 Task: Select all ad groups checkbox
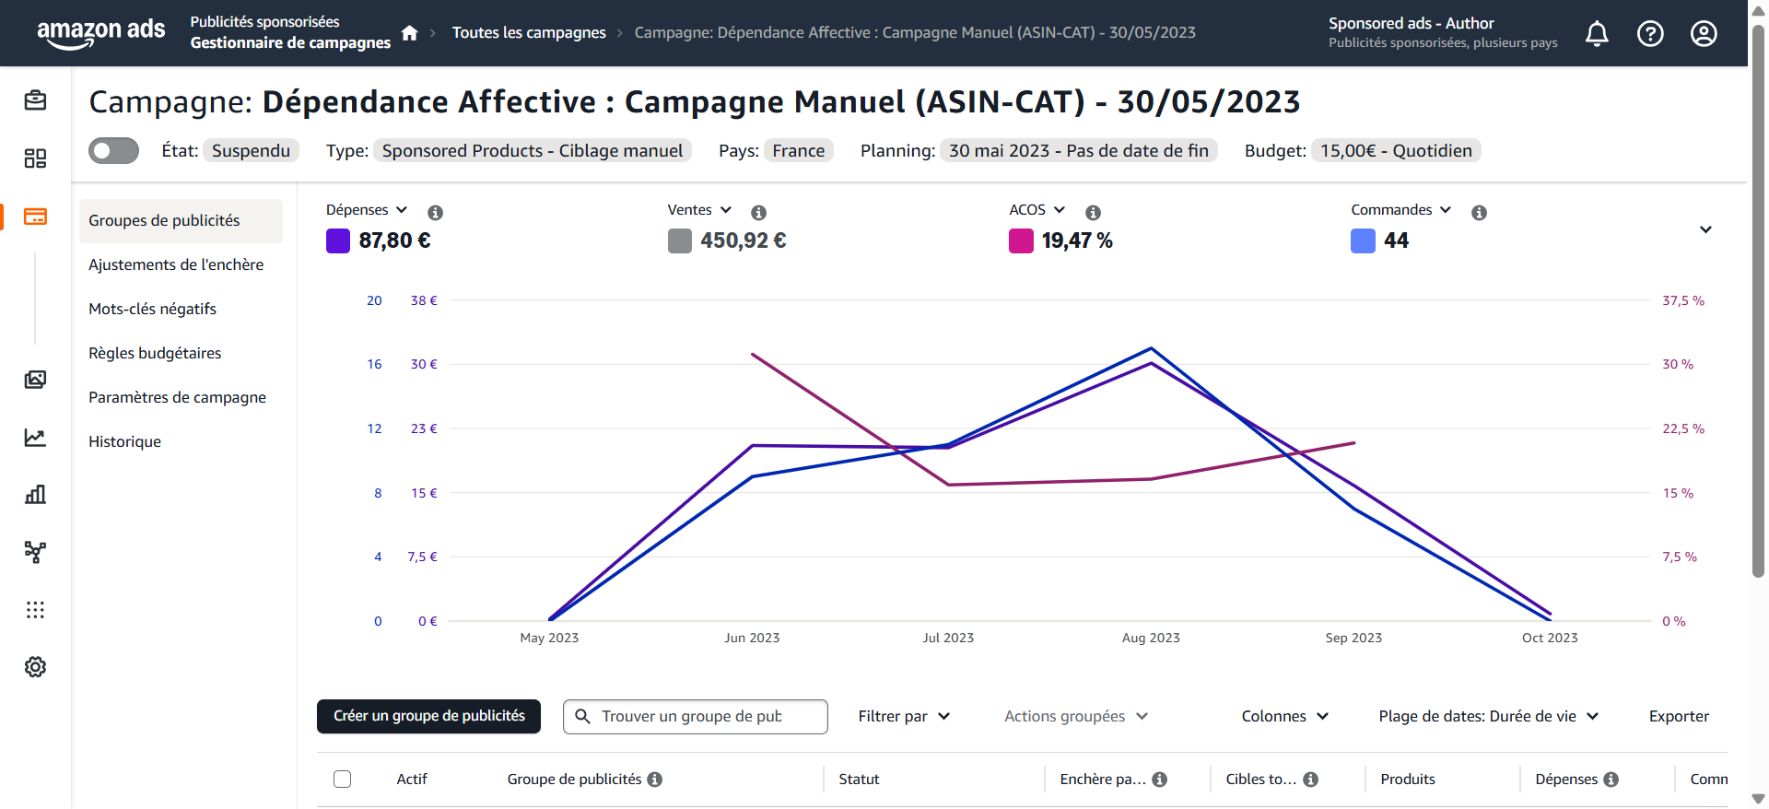coord(343,779)
